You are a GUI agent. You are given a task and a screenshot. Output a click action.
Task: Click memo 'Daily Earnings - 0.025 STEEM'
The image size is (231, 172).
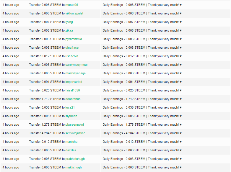pyautogui.click(x=124, y=90)
